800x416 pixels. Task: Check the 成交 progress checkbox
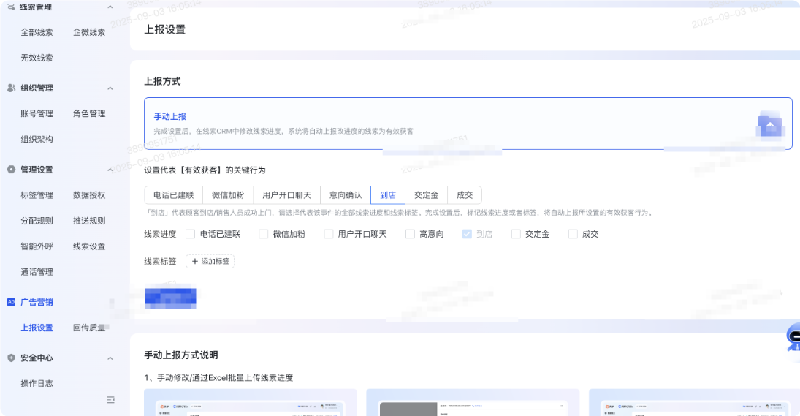coord(573,234)
